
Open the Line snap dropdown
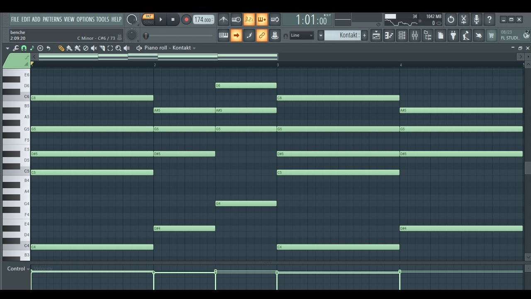(302, 35)
